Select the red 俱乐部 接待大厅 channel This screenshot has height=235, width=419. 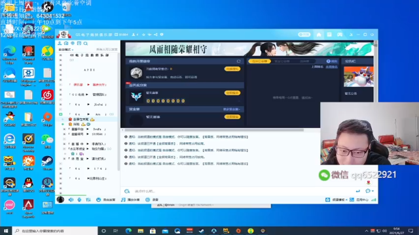pos(88,85)
